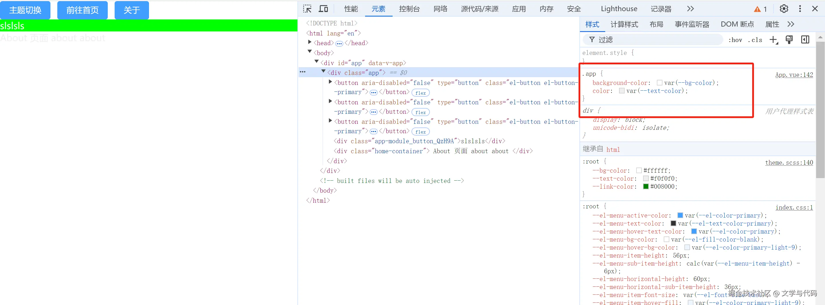
Task: Add a new style rule with plus icon
Action: click(x=773, y=40)
